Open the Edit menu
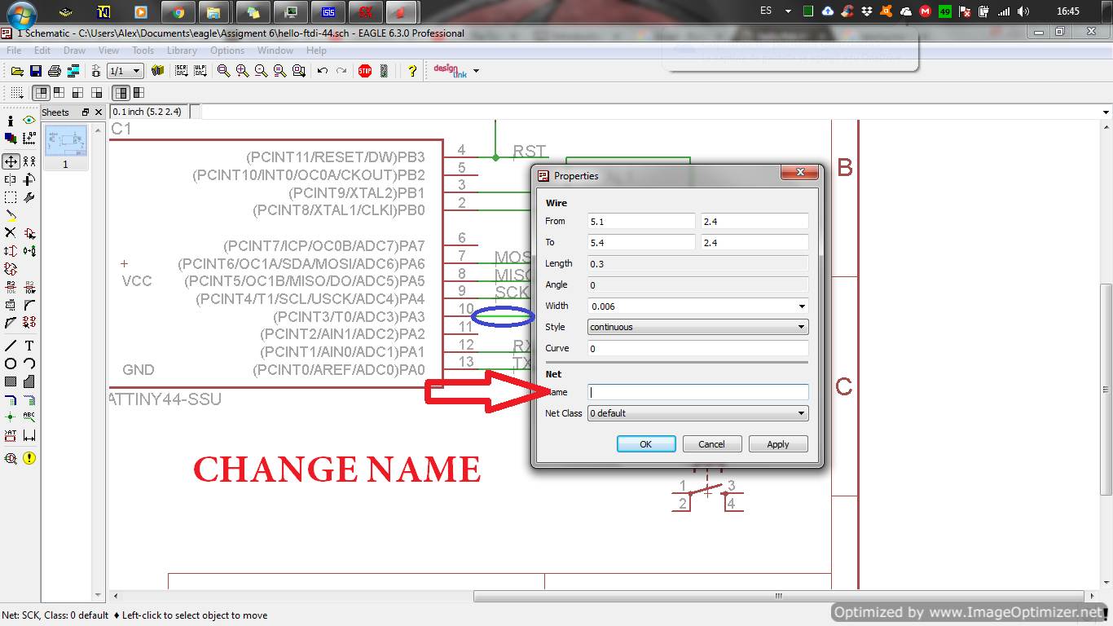 (42, 51)
